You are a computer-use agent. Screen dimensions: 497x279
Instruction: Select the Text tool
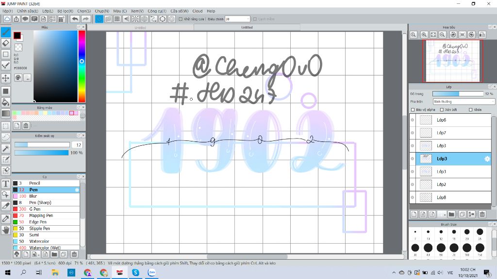(x=6, y=184)
